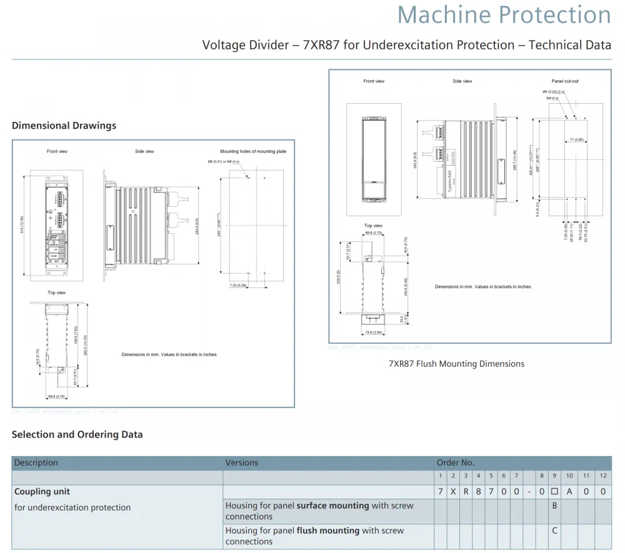
Task: Click the 'Selection and Ordering Data' heading
Action: click(x=77, y=435)
